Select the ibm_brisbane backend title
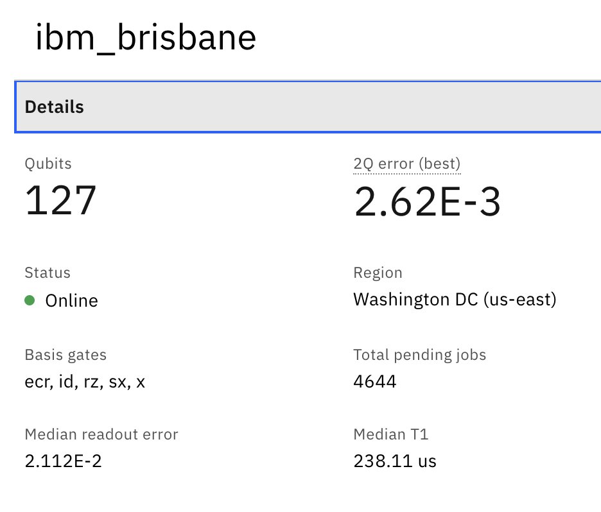This screenshot has height=512, width=601. 146,37
